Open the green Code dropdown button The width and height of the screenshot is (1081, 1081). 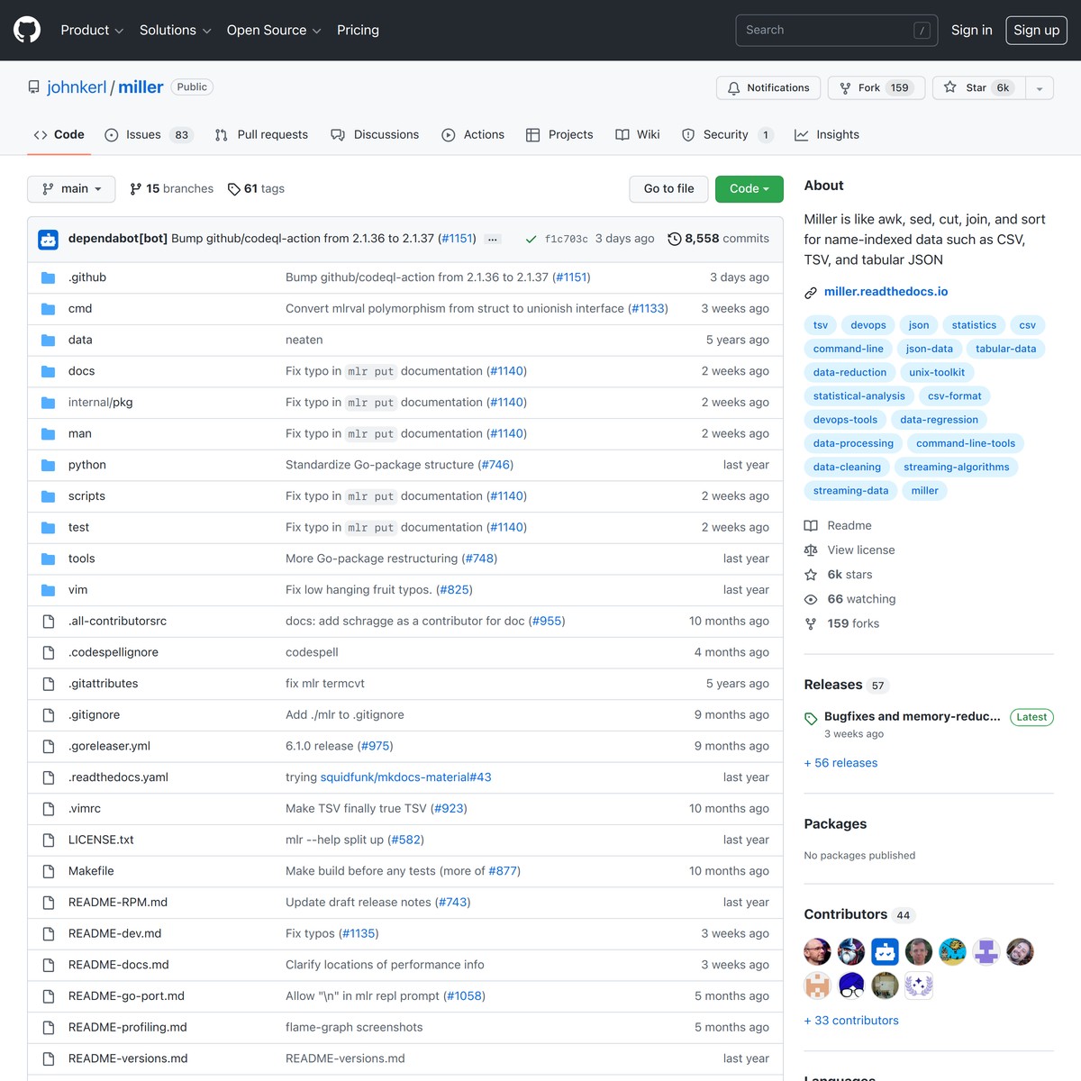(x=749, y=188)
